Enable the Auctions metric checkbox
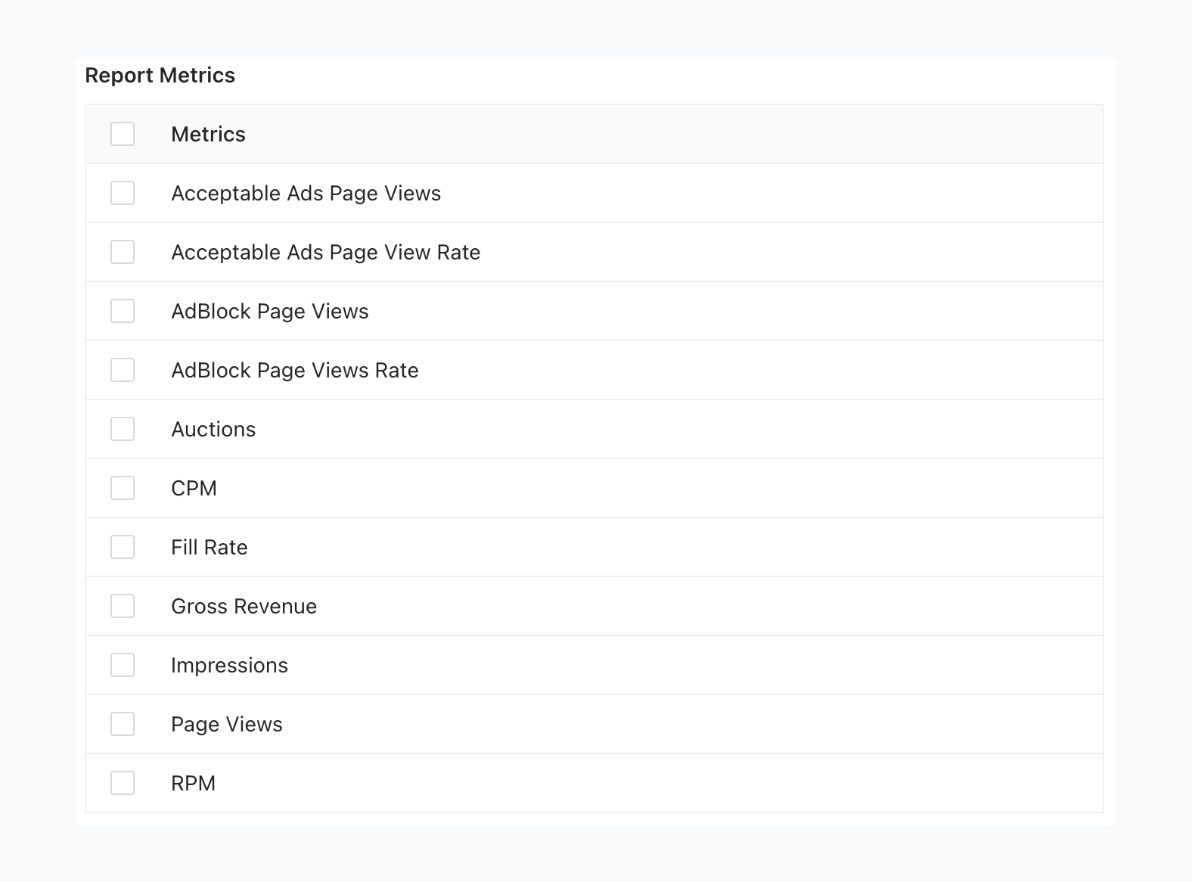1192x882 pixels. 122,429
